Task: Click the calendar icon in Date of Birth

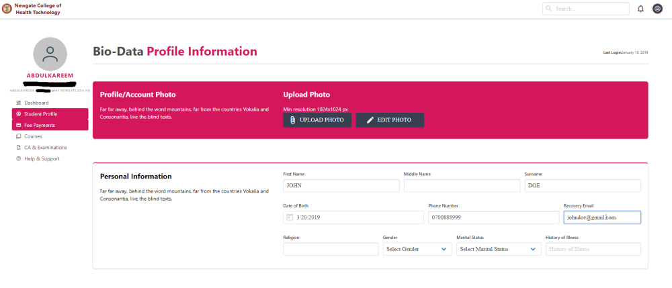Action: click(x=290, y=218)
